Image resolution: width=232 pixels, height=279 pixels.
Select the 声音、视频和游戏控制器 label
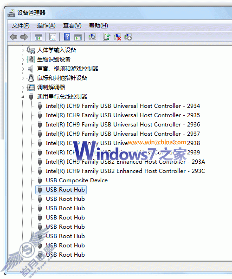[x=68, y=69]
